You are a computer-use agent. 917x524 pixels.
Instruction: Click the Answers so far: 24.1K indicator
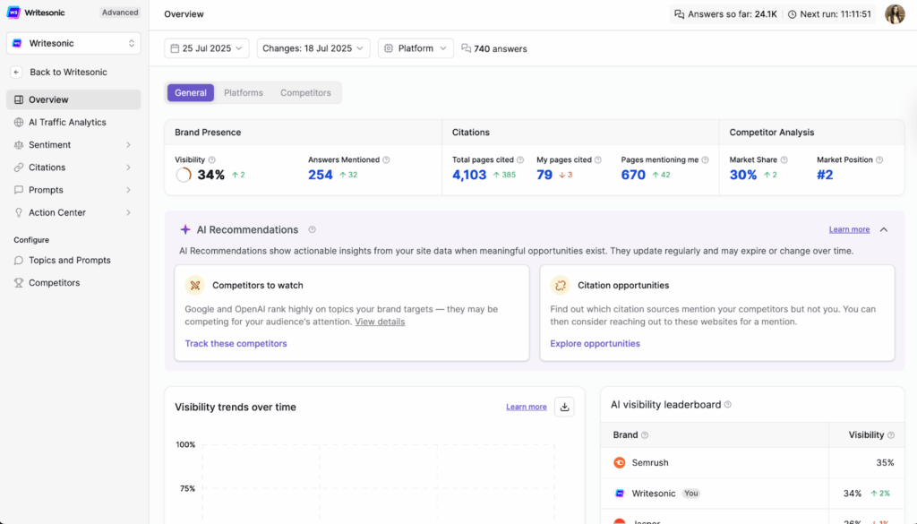tap(725, 14)
